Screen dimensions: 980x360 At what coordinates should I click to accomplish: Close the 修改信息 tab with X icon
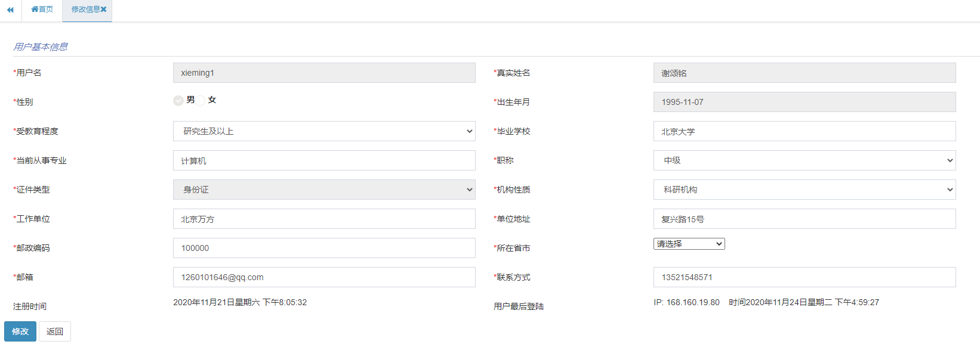click(104, 10)
